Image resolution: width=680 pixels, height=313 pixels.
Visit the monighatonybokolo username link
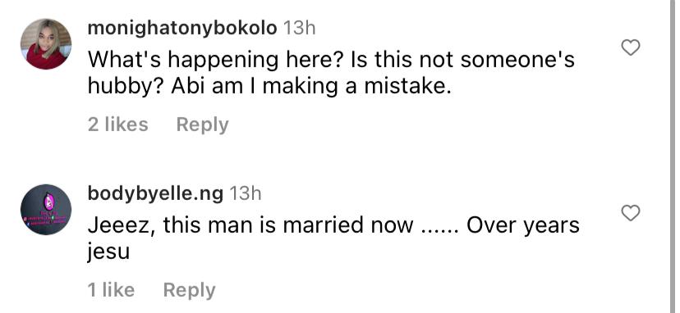point(182,29)
